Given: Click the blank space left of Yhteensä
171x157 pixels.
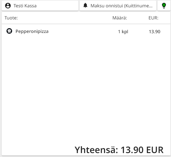Looking at the screenshot, I should 37,149.
